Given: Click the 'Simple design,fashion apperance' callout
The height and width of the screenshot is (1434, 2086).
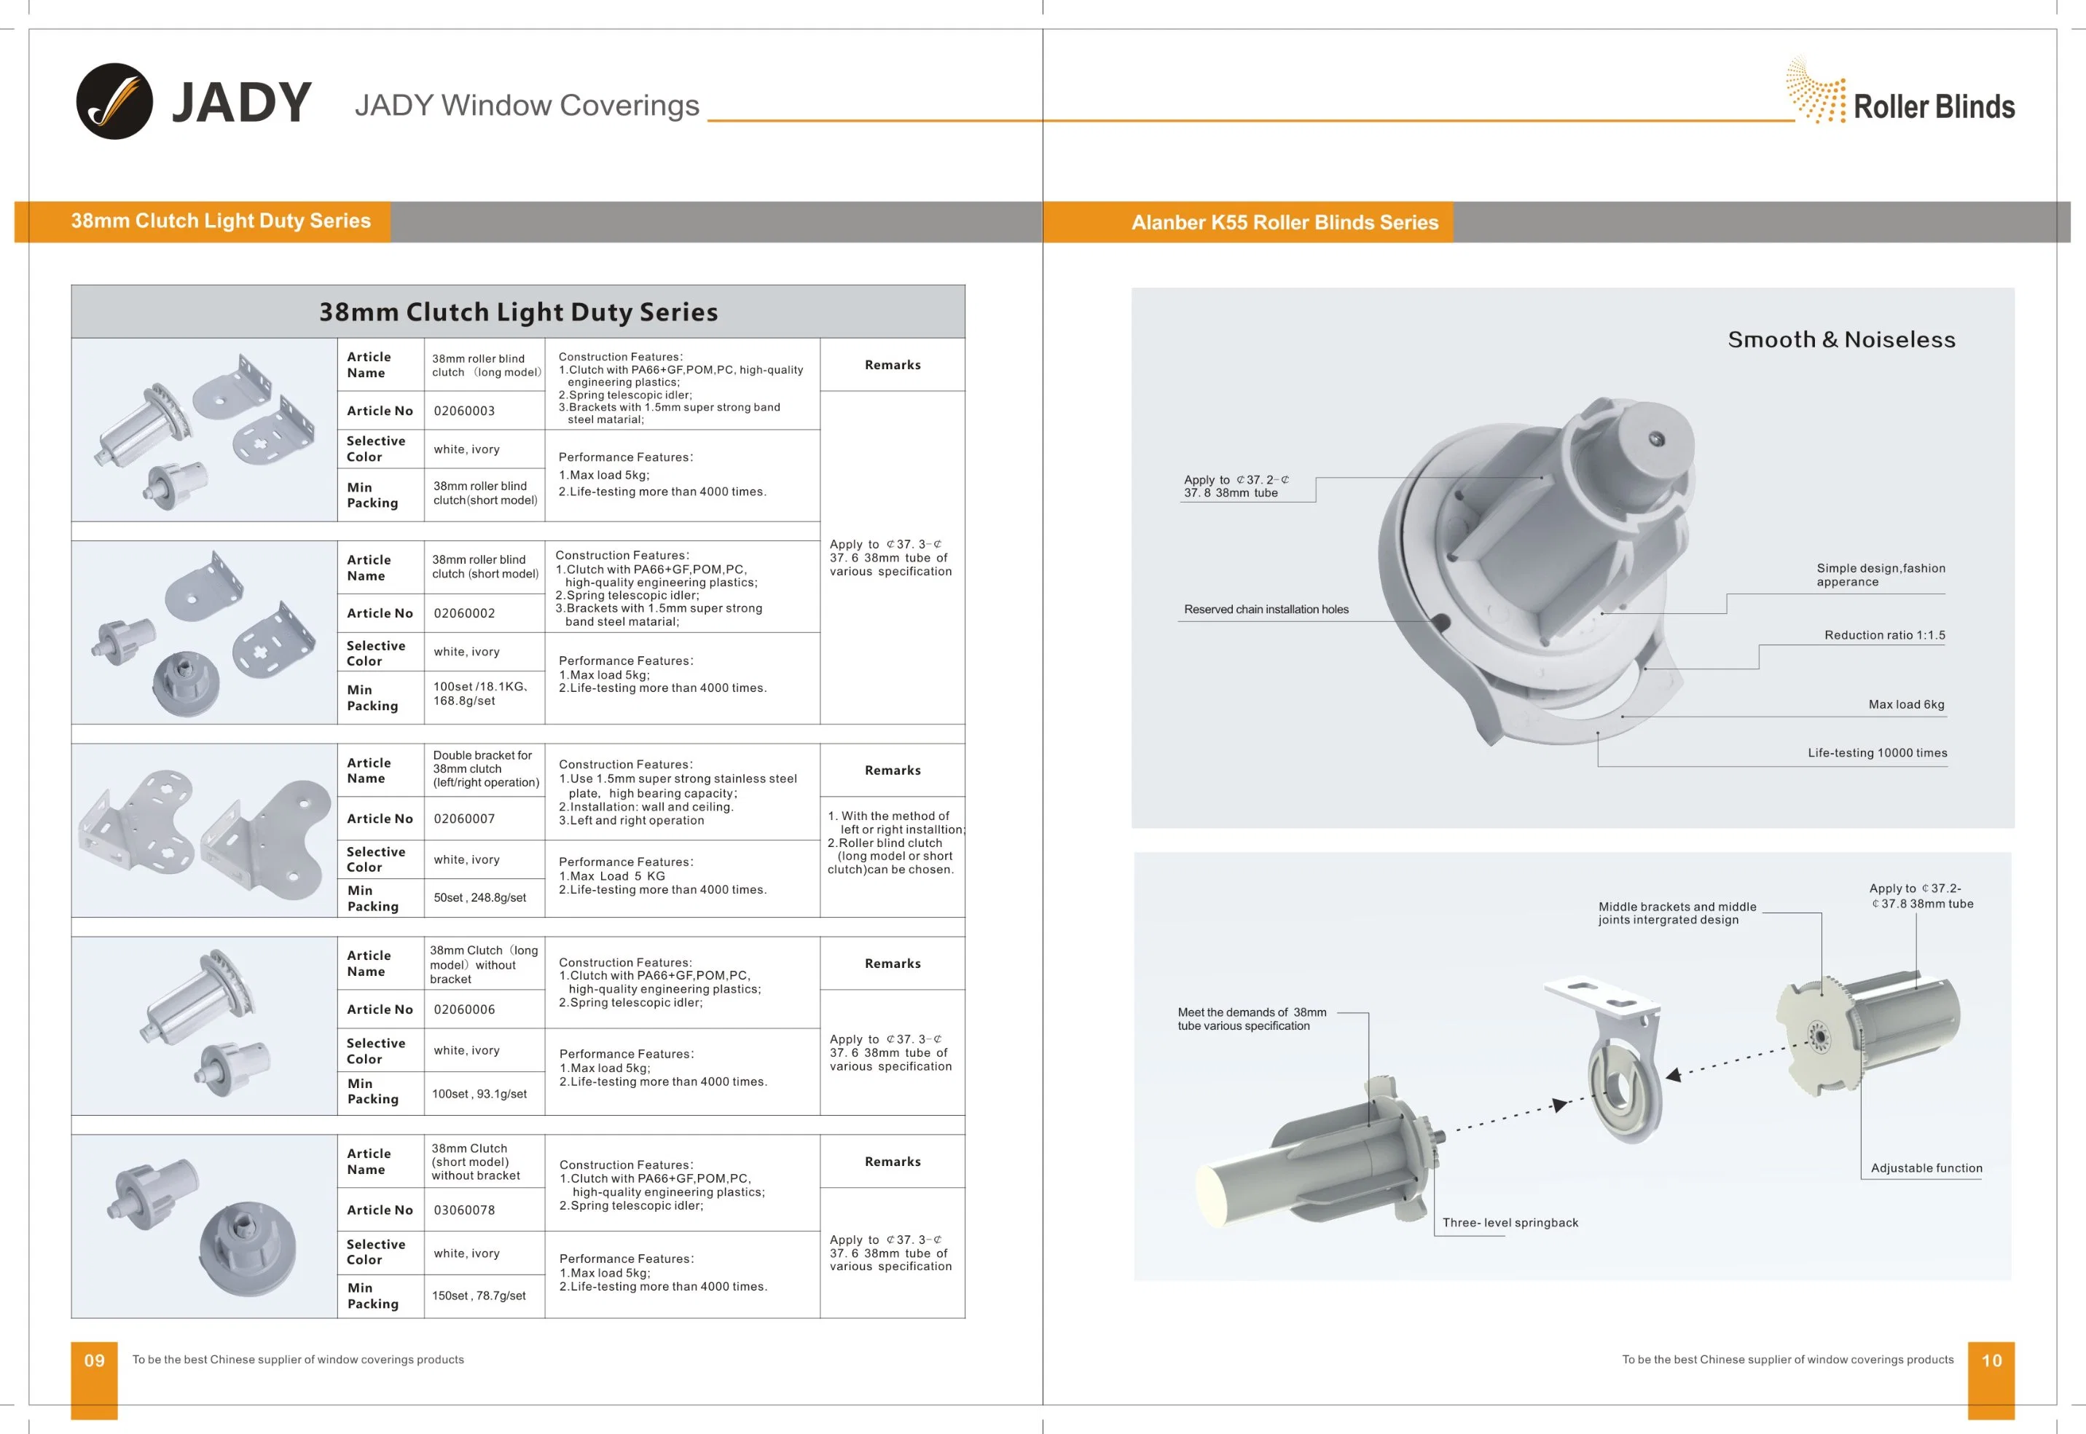Looking at the screenshot, I should pos(1881,575).
